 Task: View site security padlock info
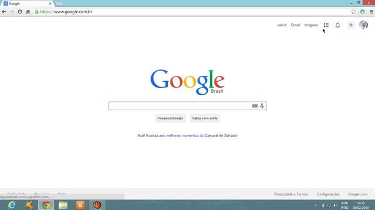pos(37,12)
